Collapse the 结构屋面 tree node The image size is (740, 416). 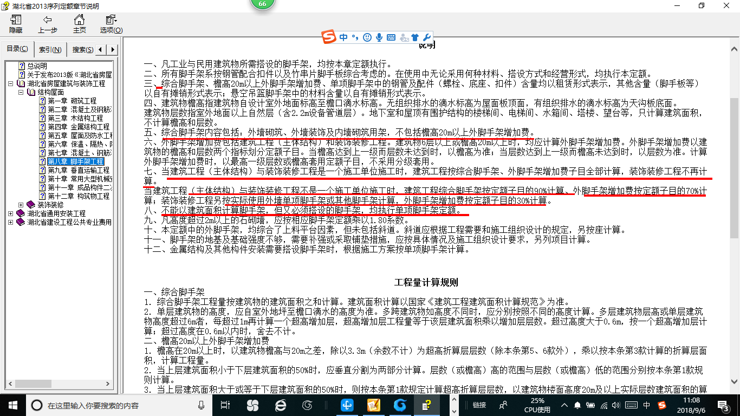pos(21,92)
